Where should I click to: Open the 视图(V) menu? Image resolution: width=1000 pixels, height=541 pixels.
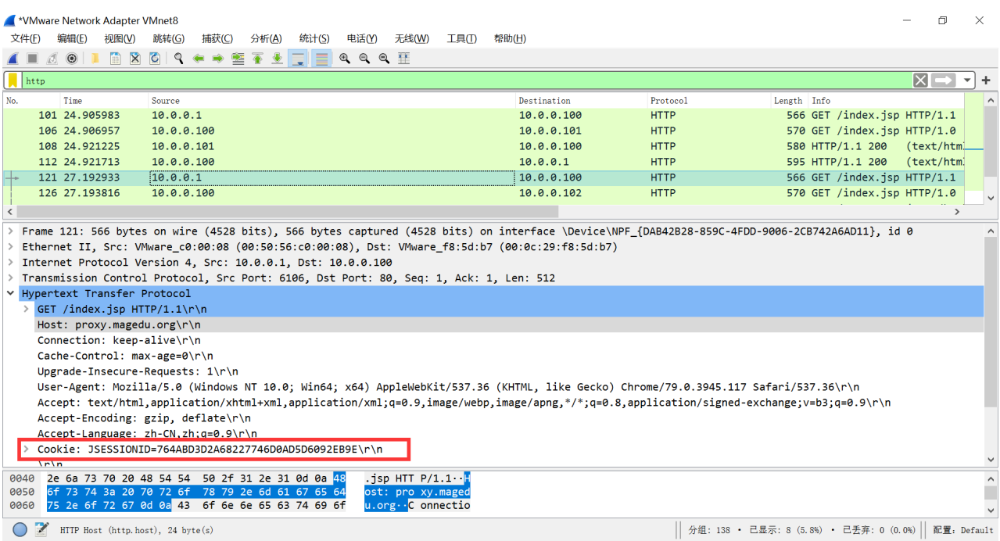tap(120, 38)
